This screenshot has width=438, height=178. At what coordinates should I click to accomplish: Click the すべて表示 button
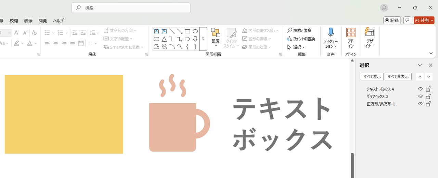[372, 76]
